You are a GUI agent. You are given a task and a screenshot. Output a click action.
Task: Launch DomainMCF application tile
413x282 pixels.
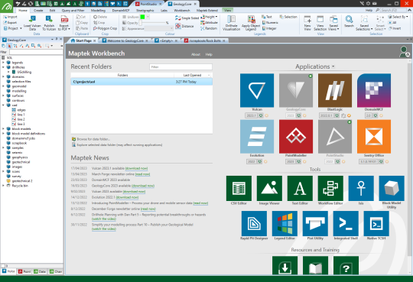coord(374,90)
